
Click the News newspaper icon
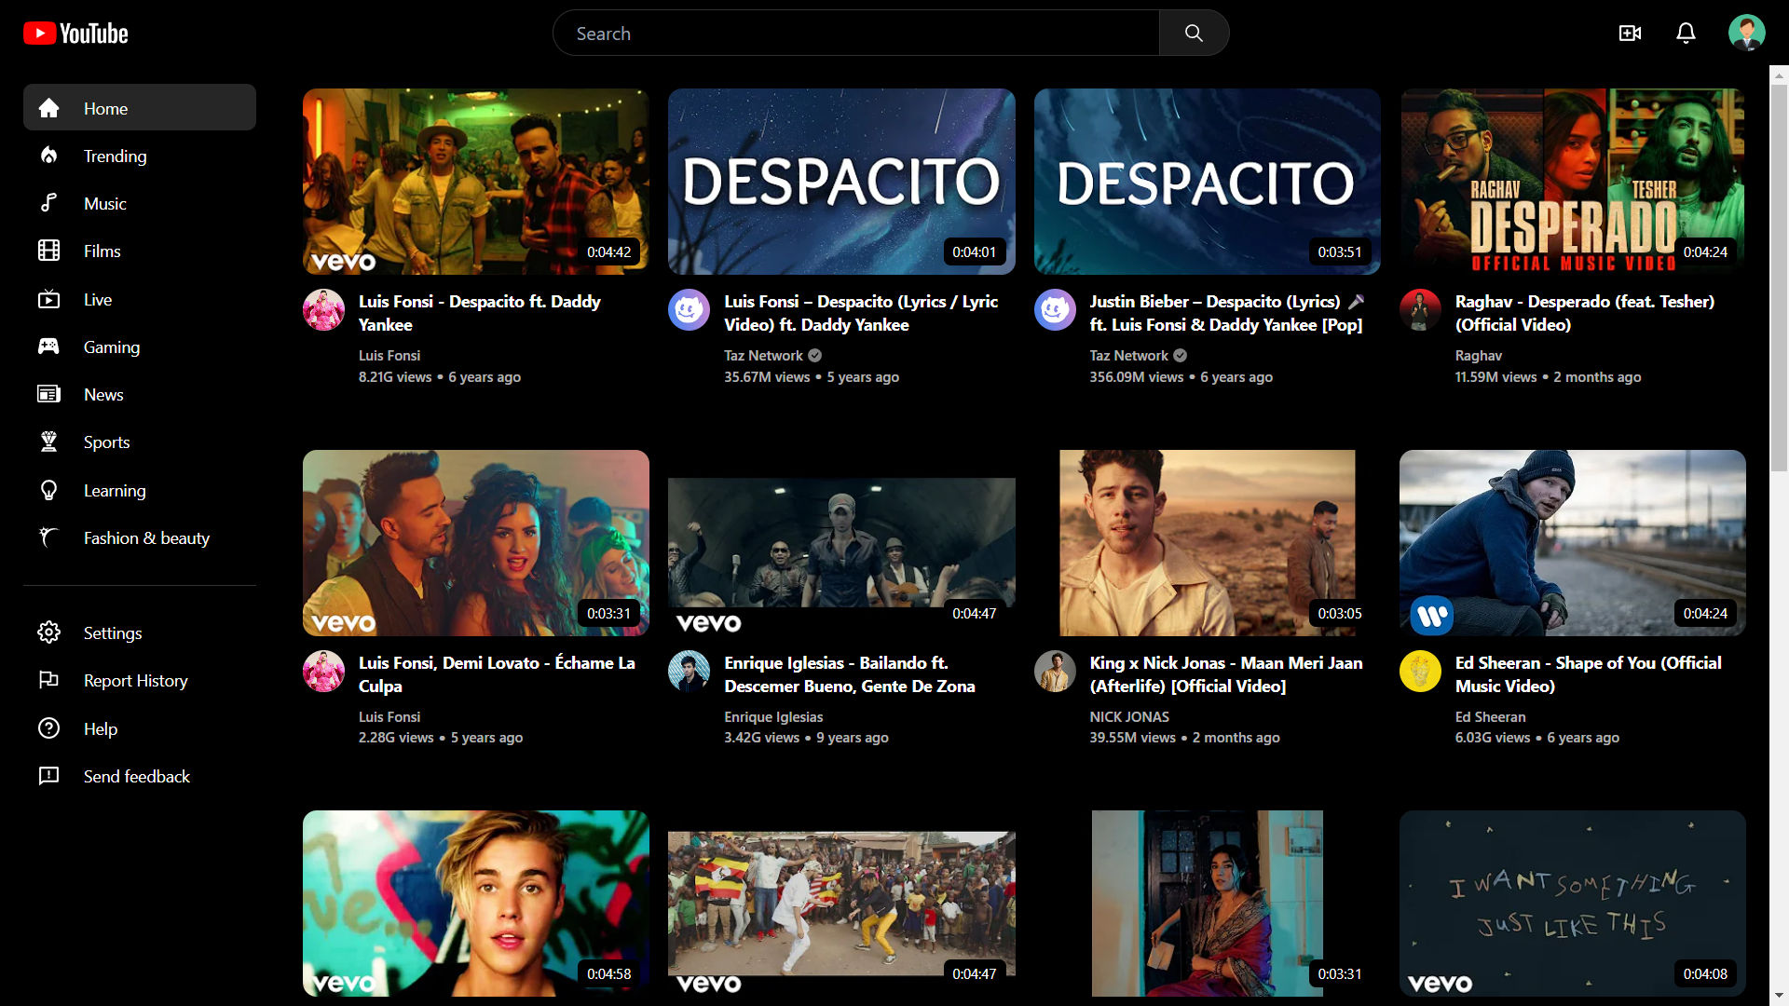pos(49,394)
